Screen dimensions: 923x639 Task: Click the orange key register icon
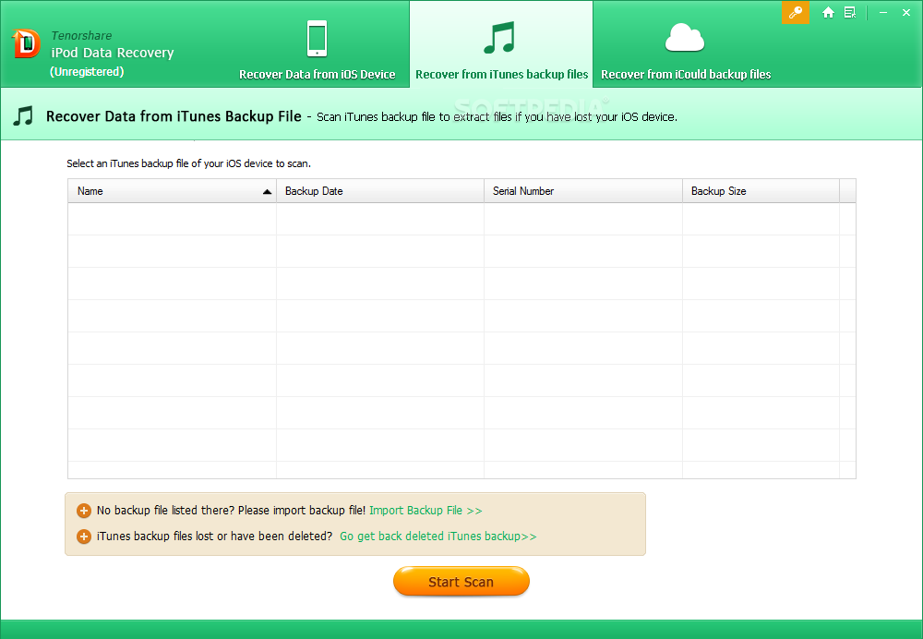[796, 12]
